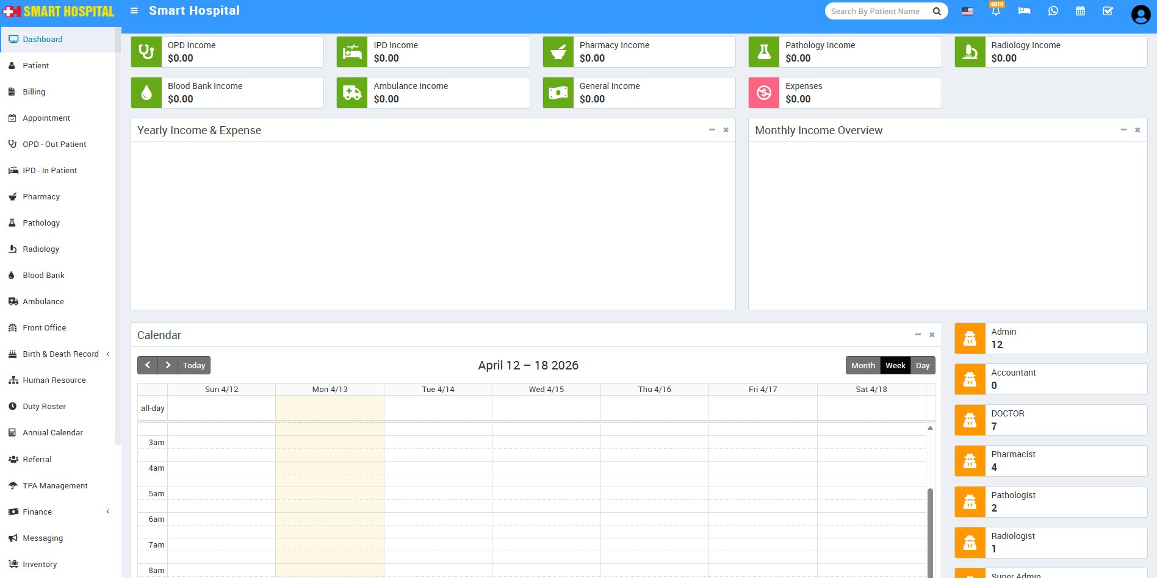Open the Pharmacist staff count card
Viewport: 1157px width, 578px height.
pos(1051,461)
